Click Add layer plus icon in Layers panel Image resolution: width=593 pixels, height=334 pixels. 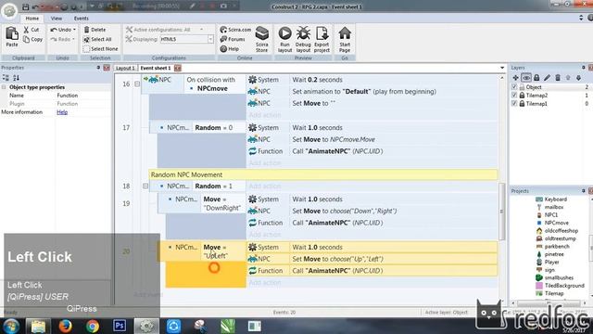(x=515, y=78)
